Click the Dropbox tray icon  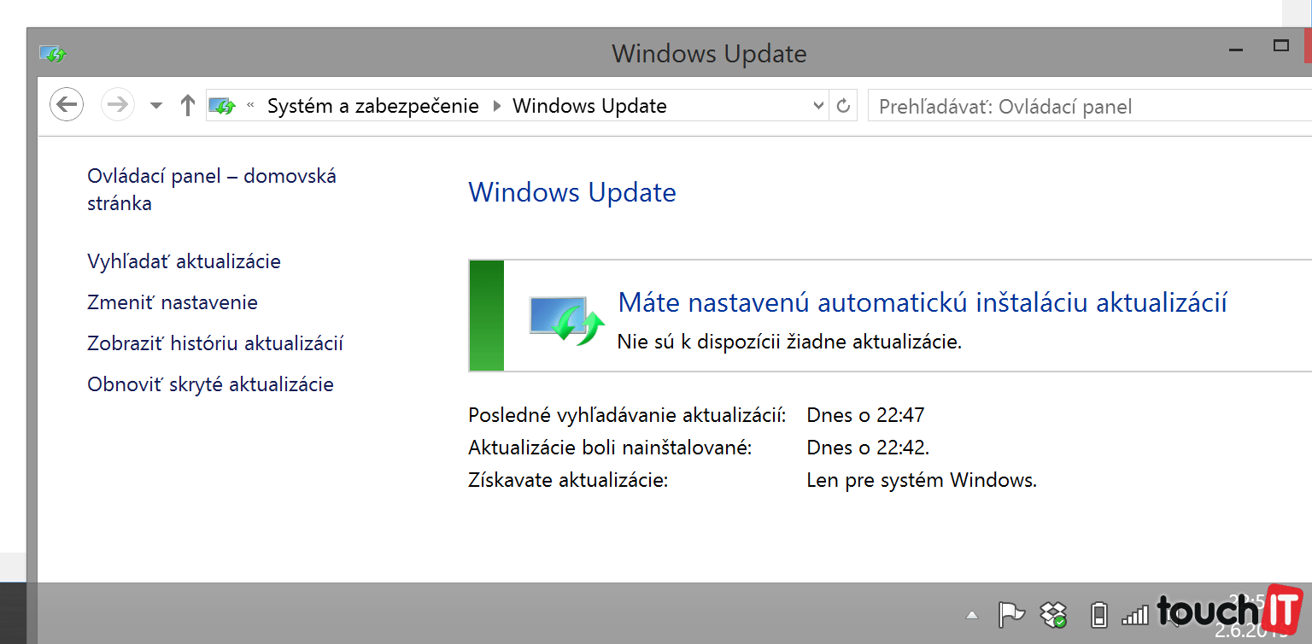pos(1054,614)
